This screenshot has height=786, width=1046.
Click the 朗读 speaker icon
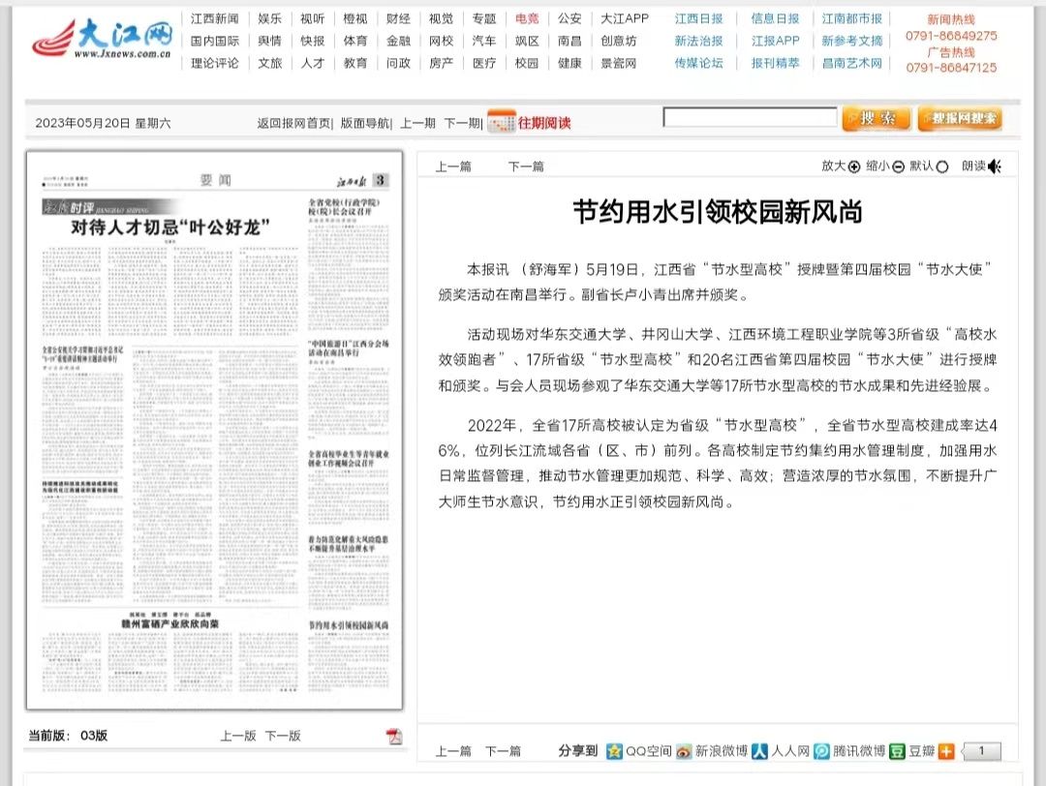click(x=995, y=166)
